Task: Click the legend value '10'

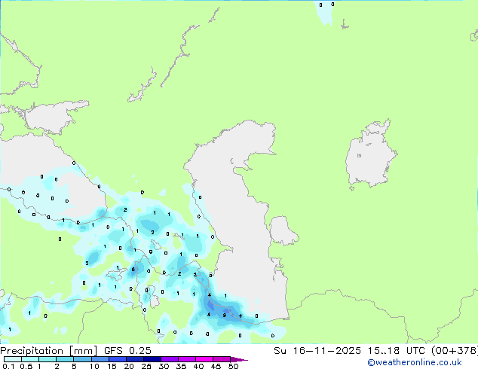Action: pos(94,366)
